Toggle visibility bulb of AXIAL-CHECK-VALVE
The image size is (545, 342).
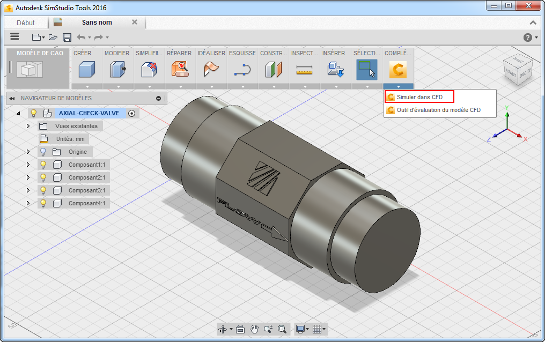point(34,113)
